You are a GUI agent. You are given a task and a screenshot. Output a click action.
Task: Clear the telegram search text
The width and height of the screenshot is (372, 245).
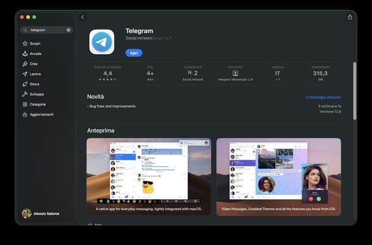coord(68,30)
